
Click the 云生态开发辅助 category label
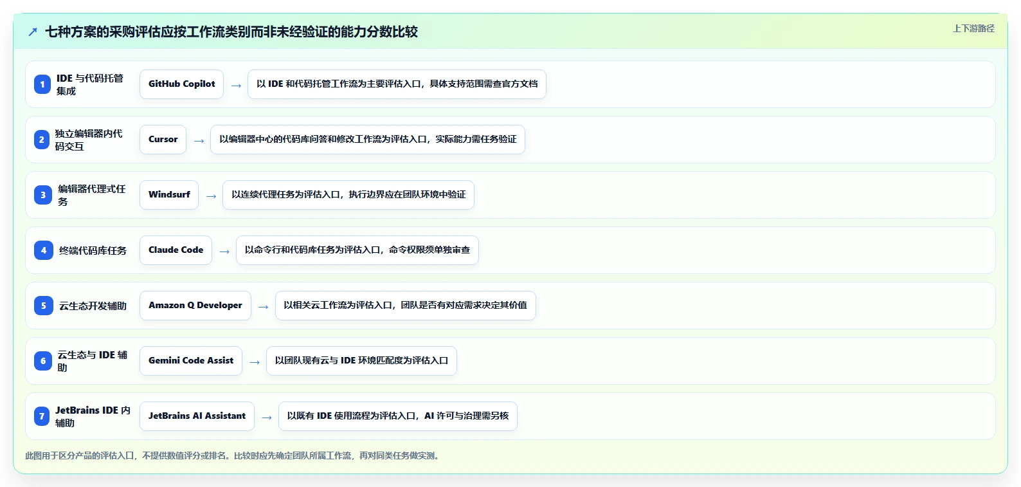[93, 306]
